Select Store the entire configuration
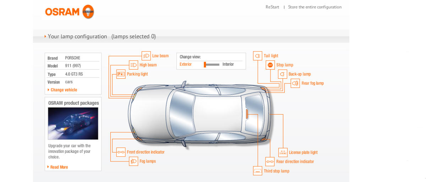This screenshot has width=426, height=182. [x=315, y=7]
